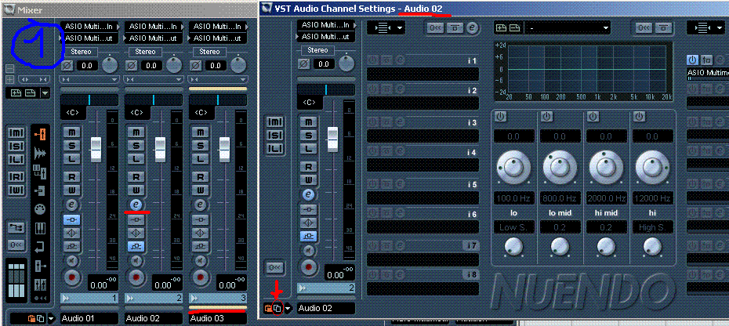This screenshot has width=729, height=326.
Task: Enable the lo EQ band
Action: click(500, 116)
